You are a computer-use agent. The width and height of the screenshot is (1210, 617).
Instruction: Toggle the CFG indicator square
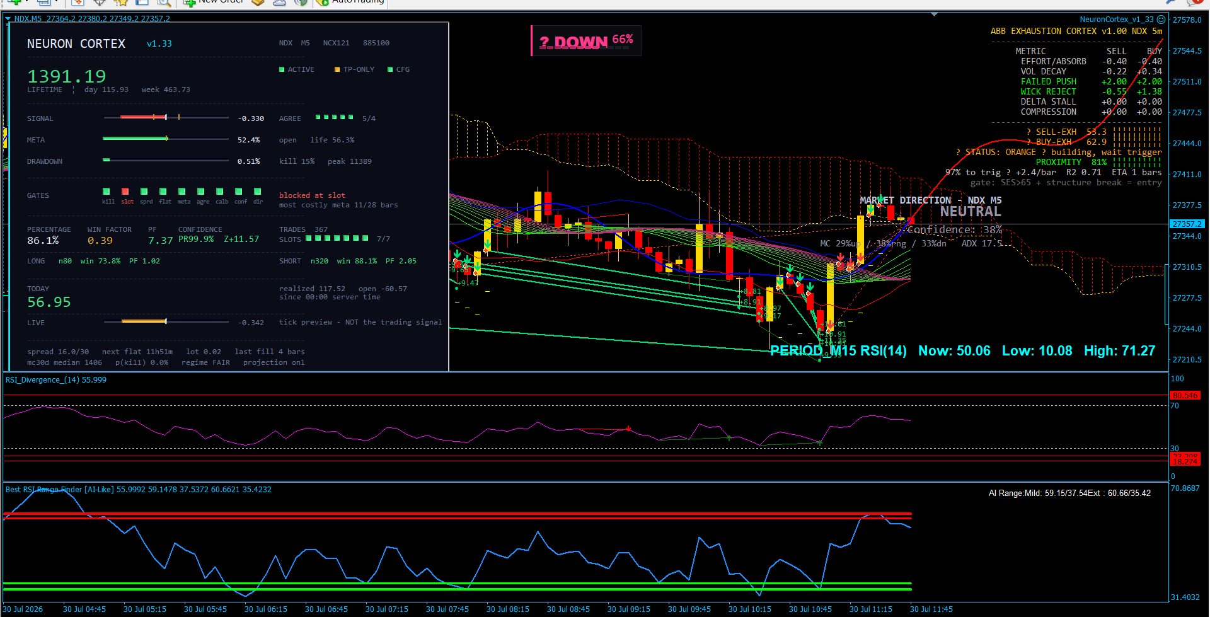click(x=390, y=69)
